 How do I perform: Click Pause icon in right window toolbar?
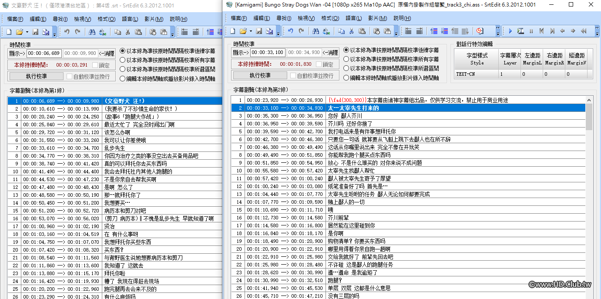pos(531,31)
